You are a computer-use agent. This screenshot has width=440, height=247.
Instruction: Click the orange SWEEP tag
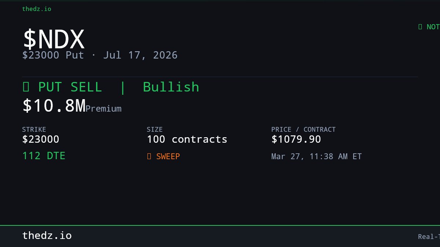(x=168, y=156)
